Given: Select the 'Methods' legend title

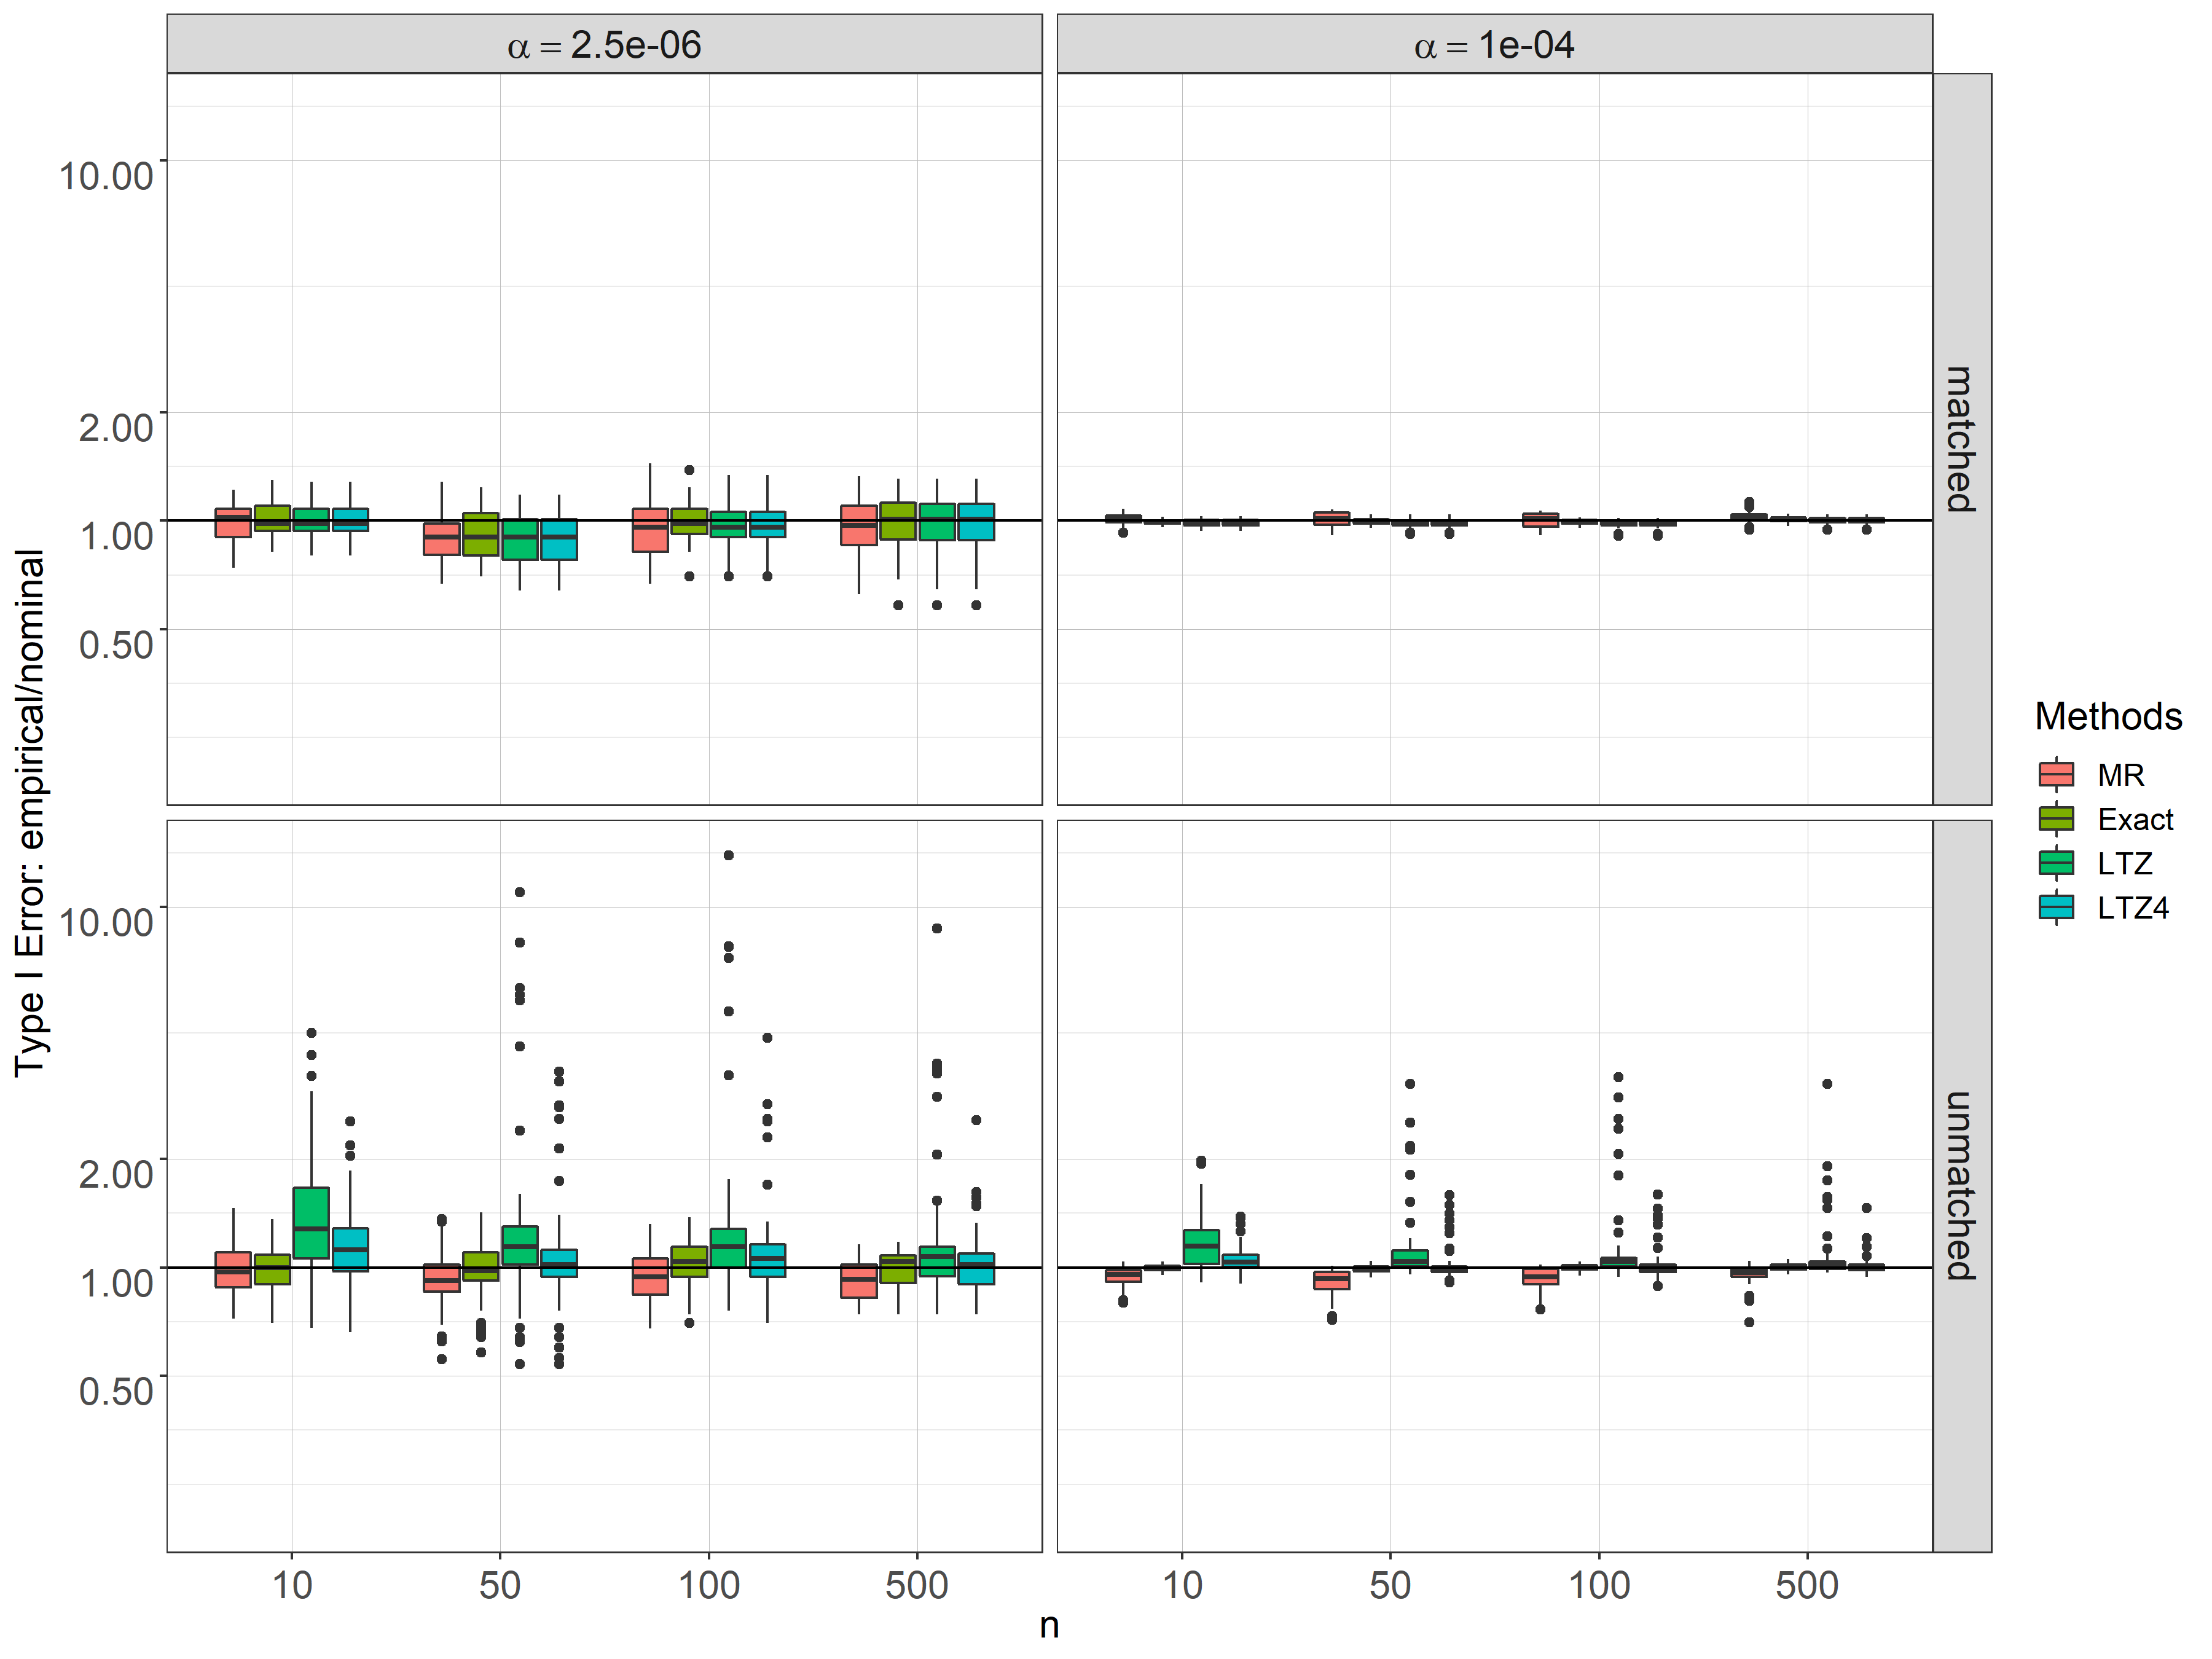Looking at the screenshot, I should tap(2108, 717).
